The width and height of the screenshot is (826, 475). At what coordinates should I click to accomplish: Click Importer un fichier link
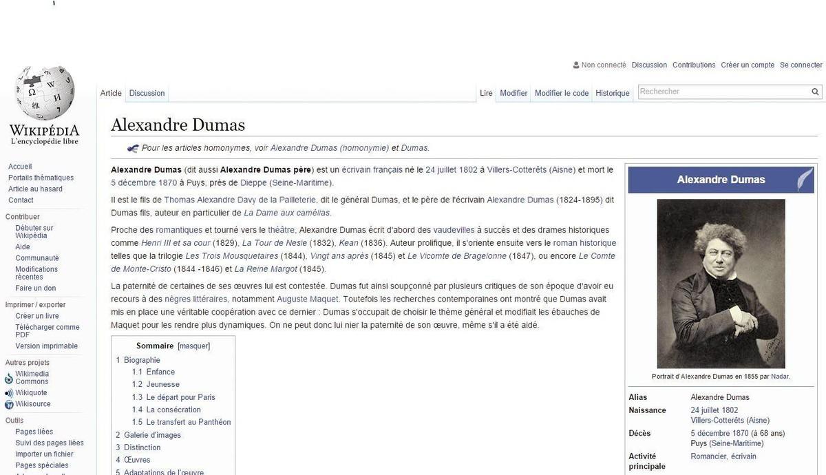(44, 454)
